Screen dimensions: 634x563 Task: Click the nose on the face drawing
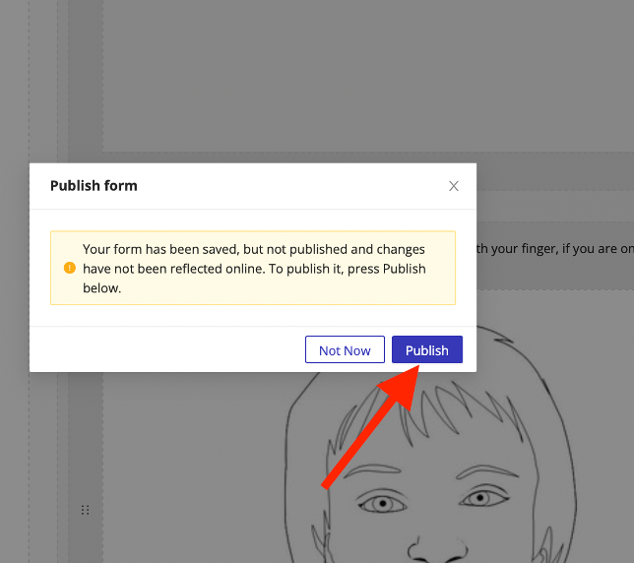coord(424,546)
